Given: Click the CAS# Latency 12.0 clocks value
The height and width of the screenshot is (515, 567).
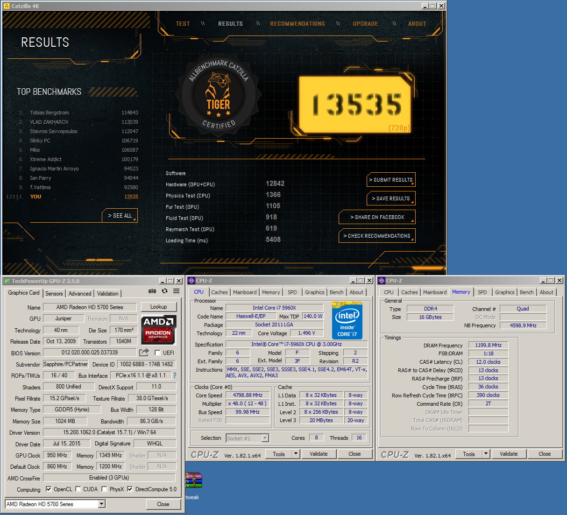Looking at the screenshot, I should tap(489, 362).
